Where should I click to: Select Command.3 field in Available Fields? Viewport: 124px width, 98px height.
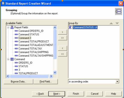[x=25, y=38]
